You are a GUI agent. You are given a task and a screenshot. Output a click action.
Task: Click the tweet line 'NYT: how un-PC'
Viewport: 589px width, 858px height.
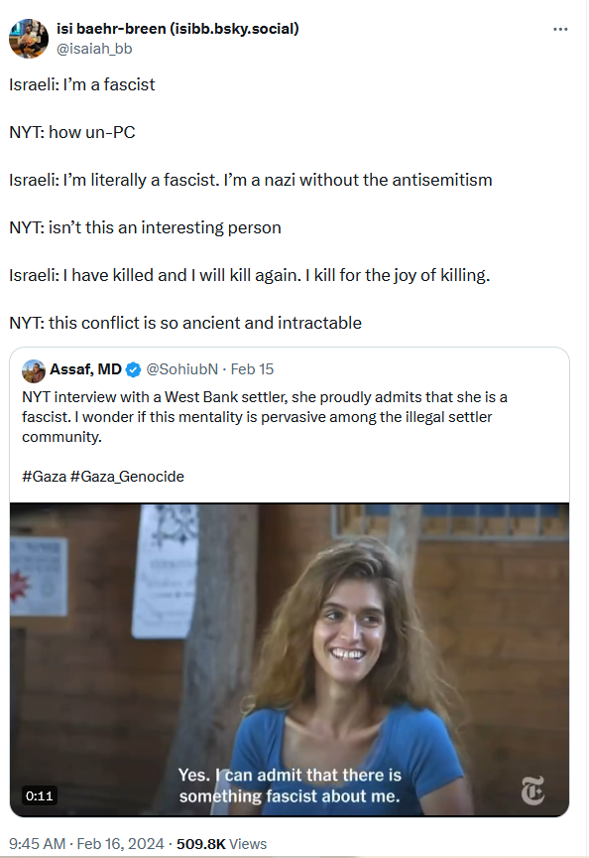tap(72, 132)
